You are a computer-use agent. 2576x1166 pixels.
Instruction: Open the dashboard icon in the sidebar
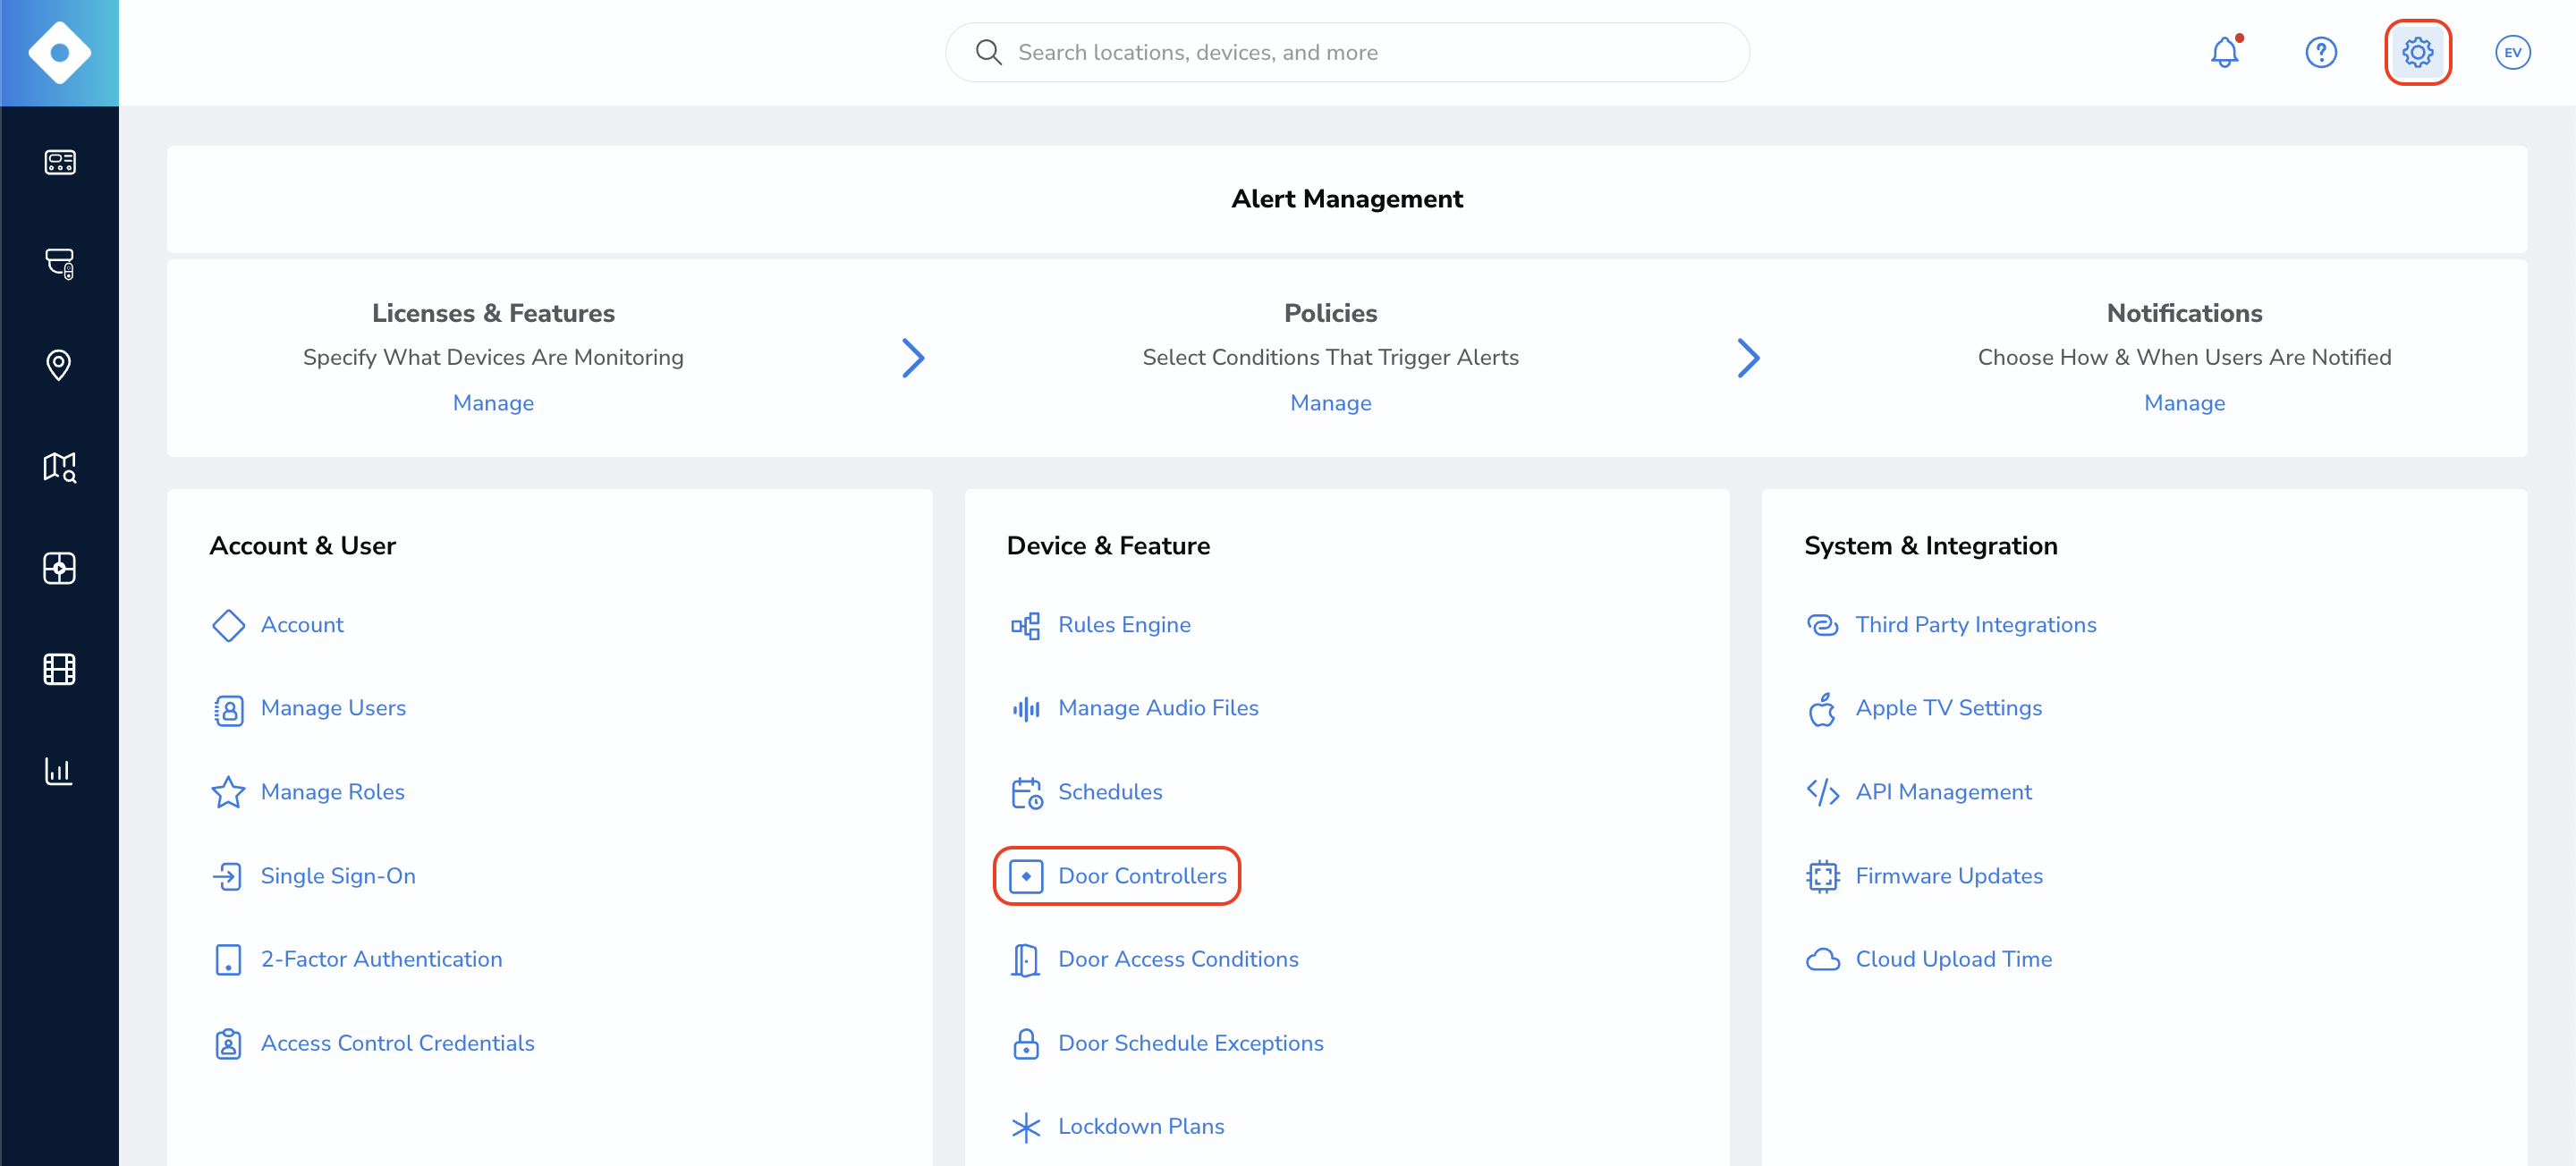pos(59,162)
